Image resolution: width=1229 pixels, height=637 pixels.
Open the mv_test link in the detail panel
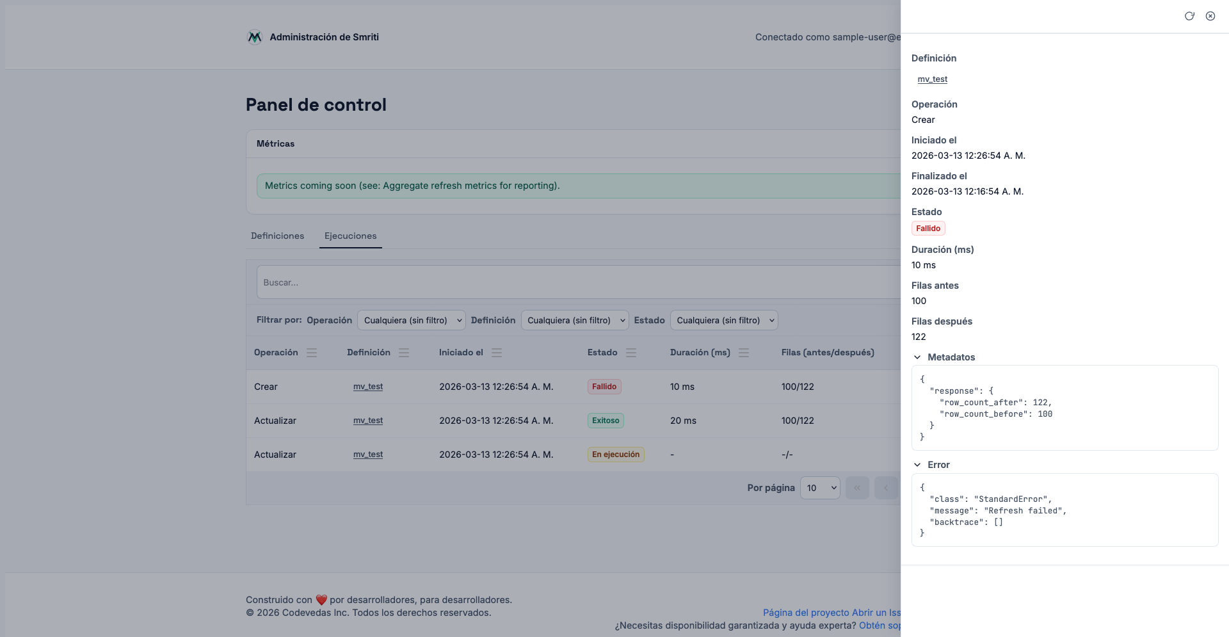click(932, 79)
